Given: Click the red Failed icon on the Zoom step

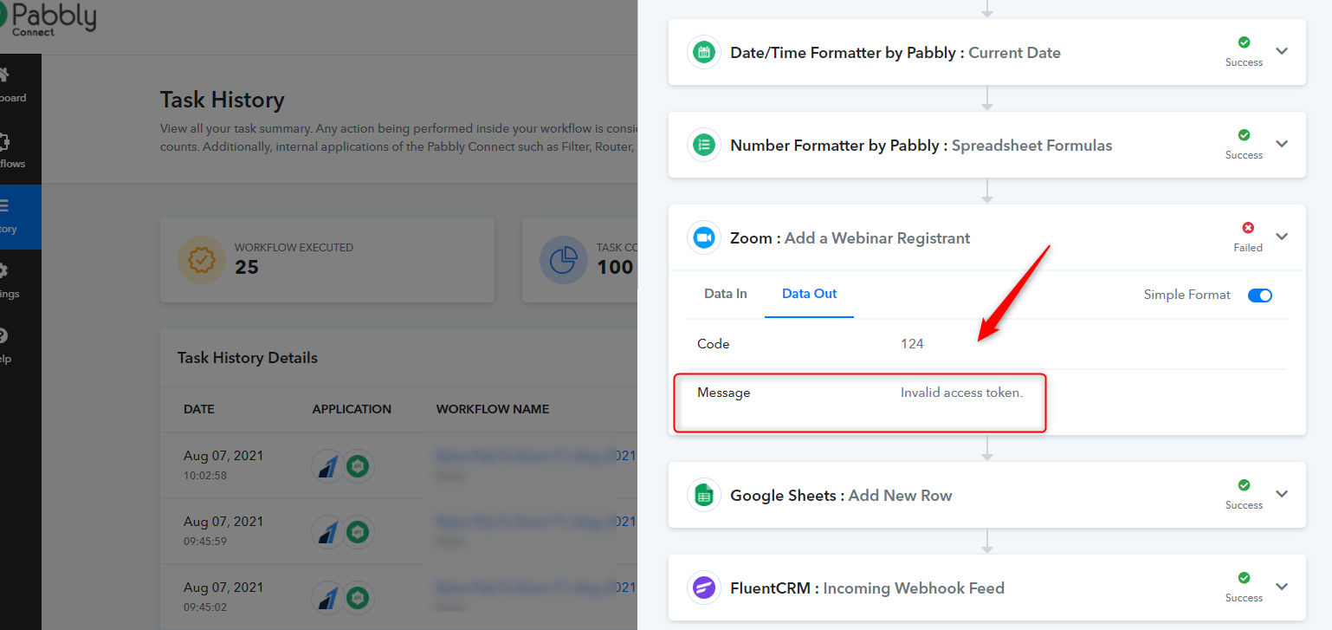Looking at the screenshot, I should point(1248,228).
